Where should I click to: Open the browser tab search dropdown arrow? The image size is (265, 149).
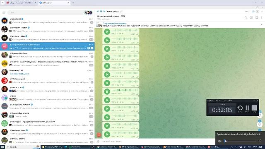click(x=2, y=3)
